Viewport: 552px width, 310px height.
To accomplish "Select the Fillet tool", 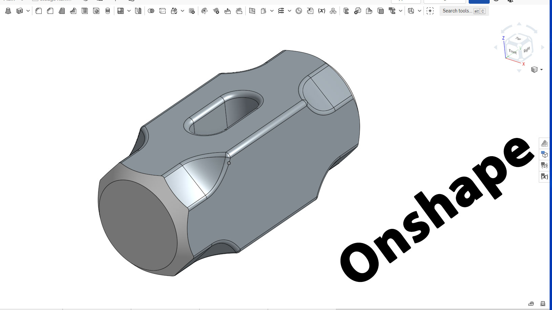I will click(x=39, y=11).
